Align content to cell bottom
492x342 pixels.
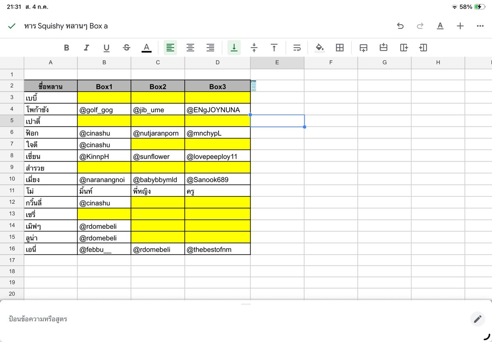[234, 48]
